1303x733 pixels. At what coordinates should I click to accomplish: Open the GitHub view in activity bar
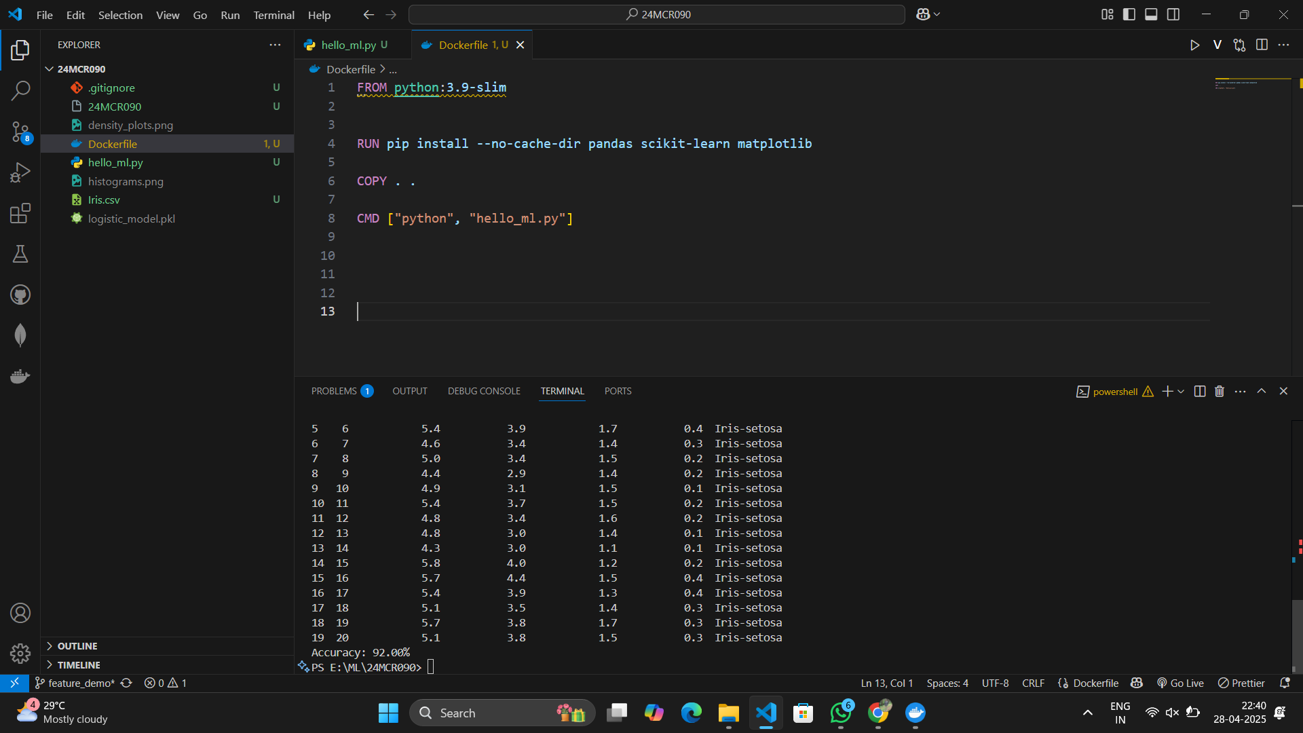[20, 295]
